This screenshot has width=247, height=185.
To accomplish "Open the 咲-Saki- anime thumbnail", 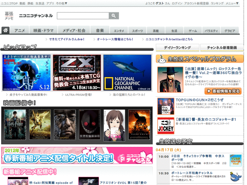I will 18,181.
